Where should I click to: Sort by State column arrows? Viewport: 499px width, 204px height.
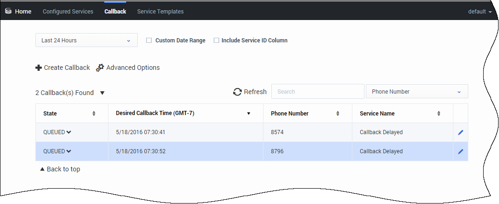pyautogui.click(x=94, y=114)
